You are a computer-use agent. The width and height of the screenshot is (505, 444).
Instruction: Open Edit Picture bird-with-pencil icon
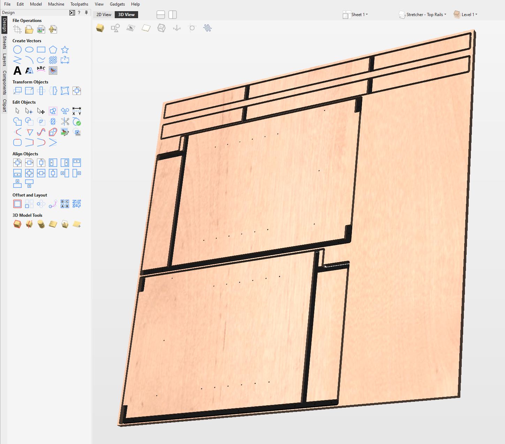tap(65, 132)
